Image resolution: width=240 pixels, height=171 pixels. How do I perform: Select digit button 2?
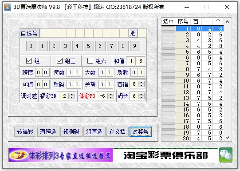(54, 46)
